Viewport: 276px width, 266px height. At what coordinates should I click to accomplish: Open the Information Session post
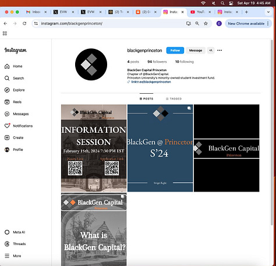tap(94, 148)
